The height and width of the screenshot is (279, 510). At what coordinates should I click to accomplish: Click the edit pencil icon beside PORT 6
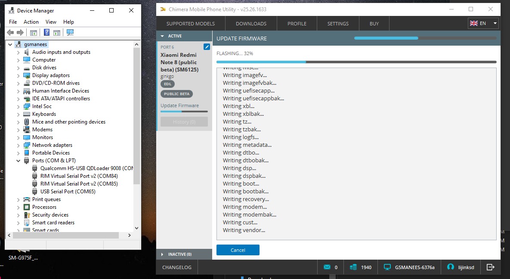[207, 47]
